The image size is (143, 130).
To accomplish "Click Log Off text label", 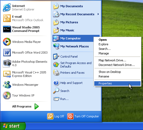I will [59, 116].
